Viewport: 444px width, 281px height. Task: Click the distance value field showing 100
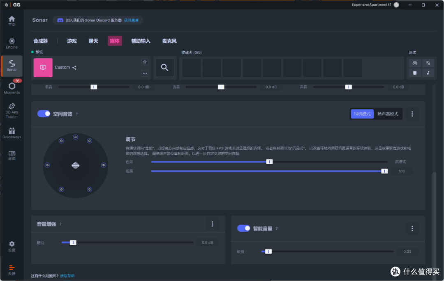tap(402, 171)
